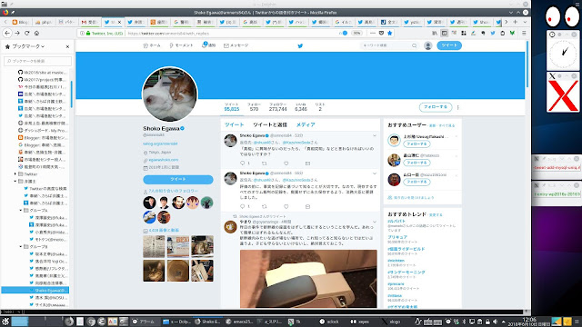Click the blue bookmark star in the address bar
This screenshot has height=327, width=582.
point(389,33)
